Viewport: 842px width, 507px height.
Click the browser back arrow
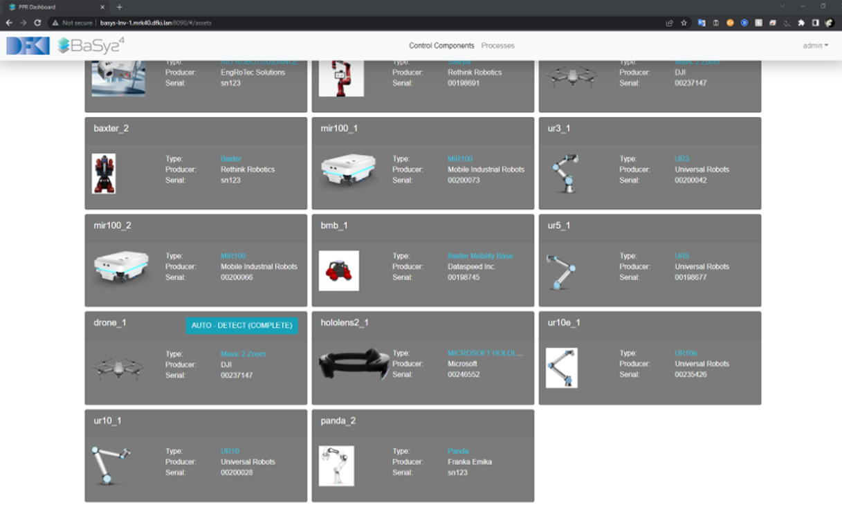tap(9, 22)
